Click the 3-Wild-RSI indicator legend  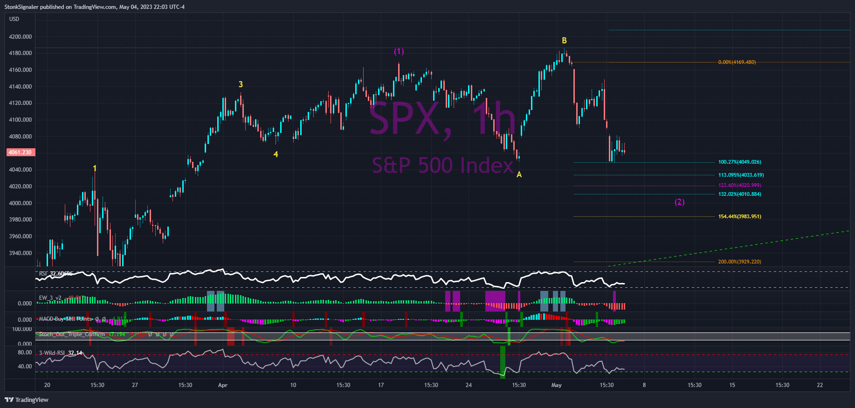[52, 353]
